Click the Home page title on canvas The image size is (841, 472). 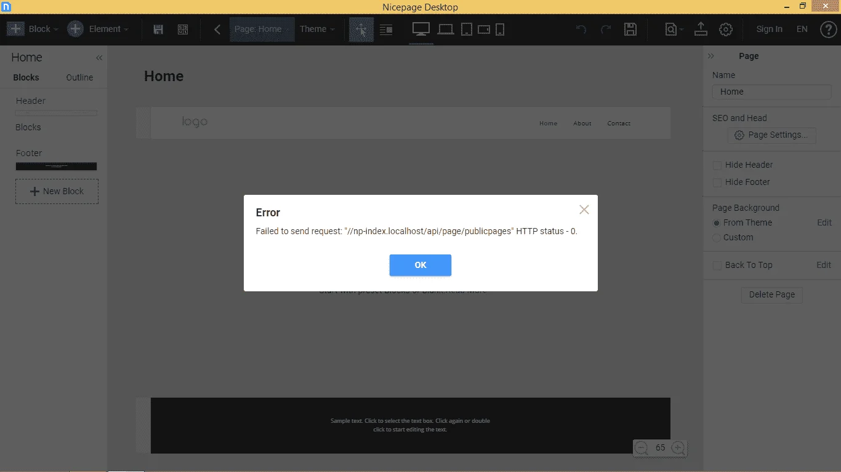point(164,76)
